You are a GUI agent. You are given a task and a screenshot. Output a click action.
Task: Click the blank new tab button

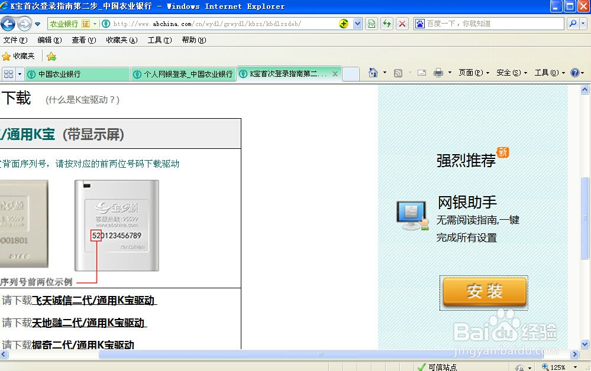(351, 74)
